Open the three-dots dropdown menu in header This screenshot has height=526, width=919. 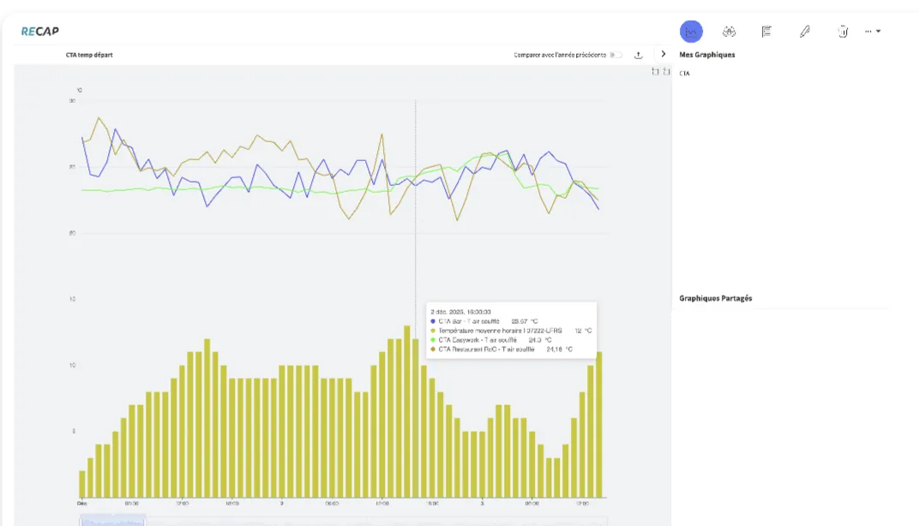click(873, 32)
